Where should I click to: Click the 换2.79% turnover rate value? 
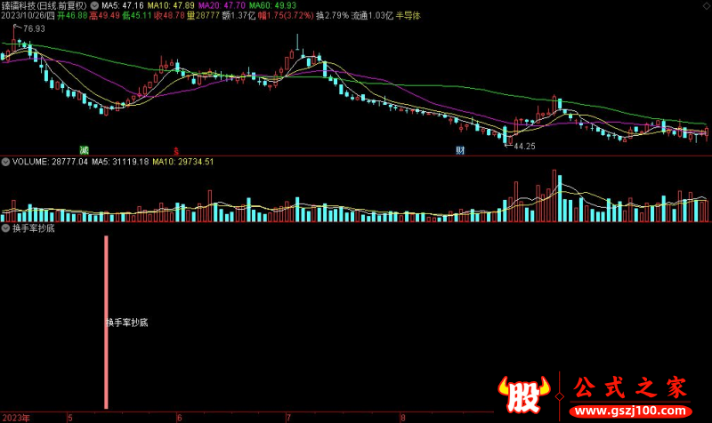tap(332, 16)
